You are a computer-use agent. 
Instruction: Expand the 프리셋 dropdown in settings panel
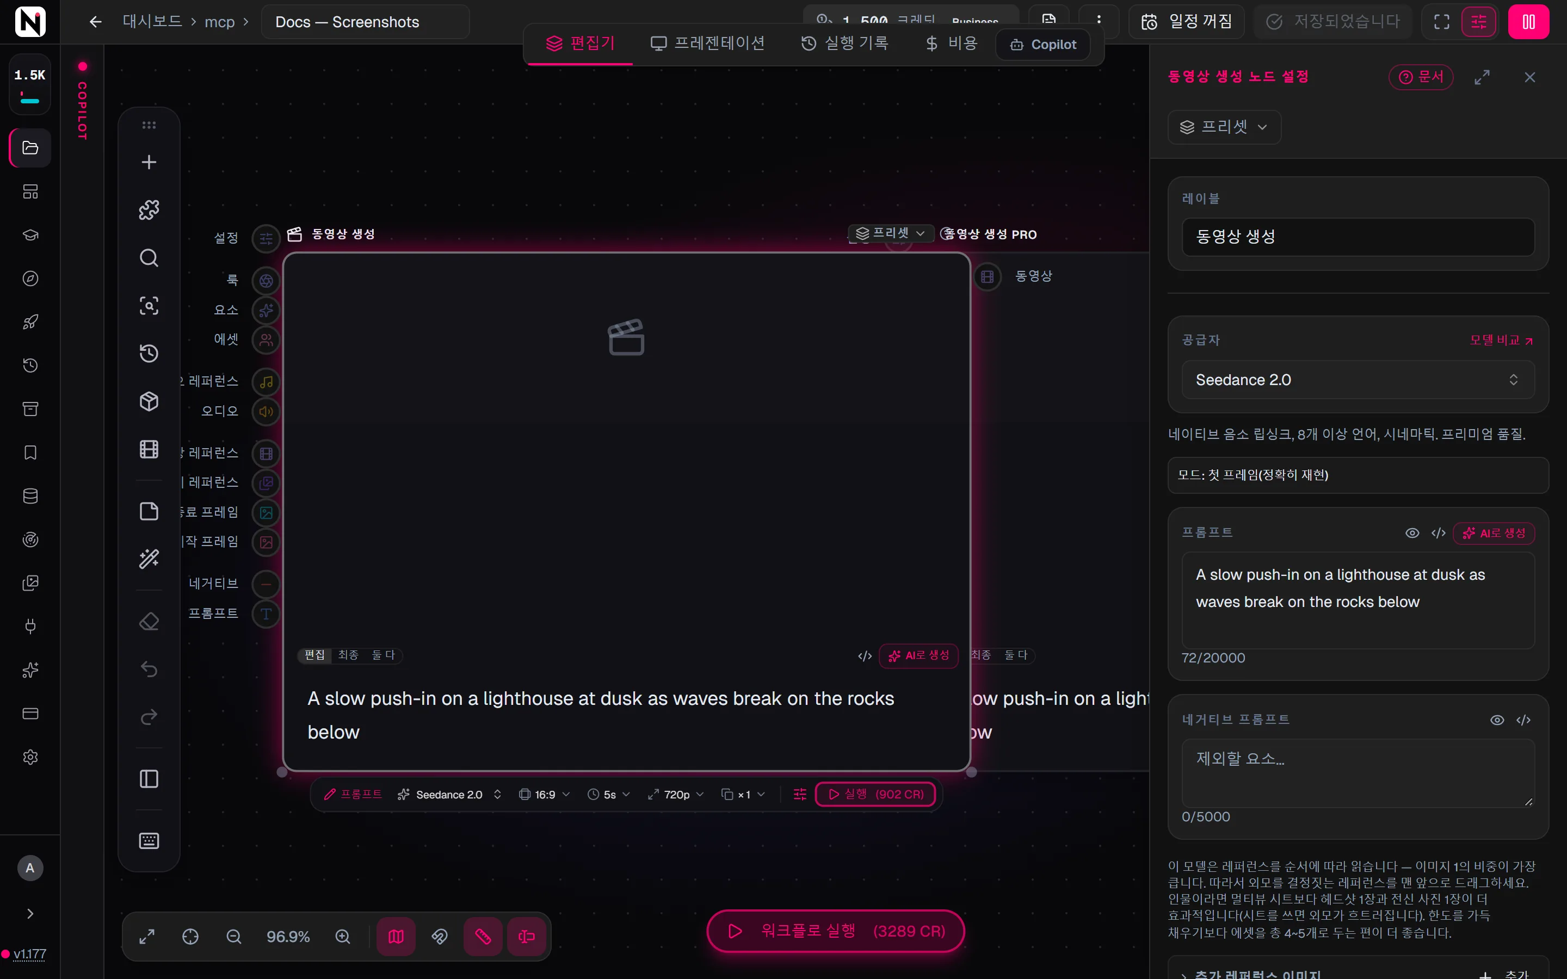pos(1224,127)
